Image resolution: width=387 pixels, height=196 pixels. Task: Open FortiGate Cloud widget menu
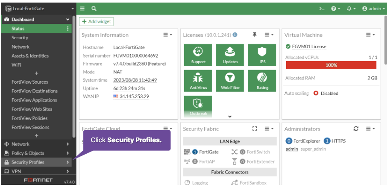[x=167, y=129]
